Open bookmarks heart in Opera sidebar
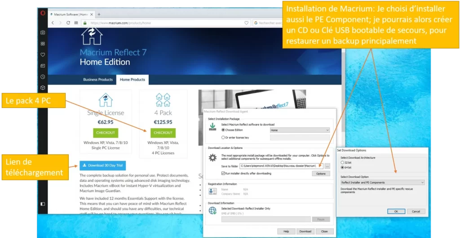460x238 pixels. point(43,54)
